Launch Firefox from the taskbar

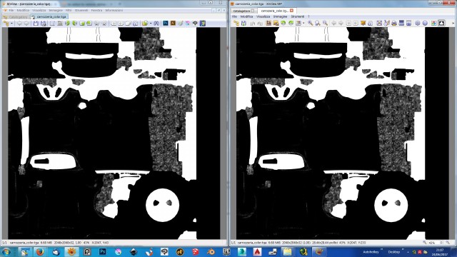[x=40, y=251]
